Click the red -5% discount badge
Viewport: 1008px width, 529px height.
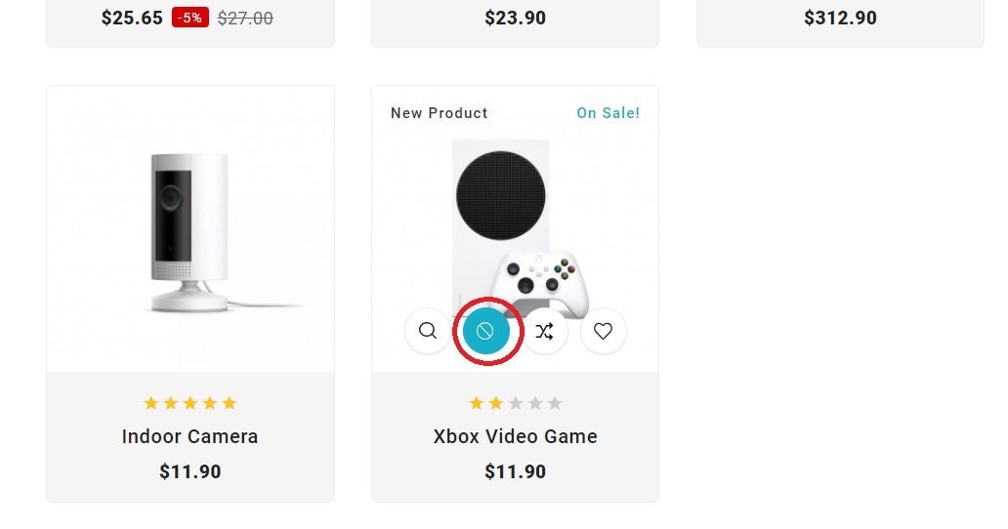190,18
